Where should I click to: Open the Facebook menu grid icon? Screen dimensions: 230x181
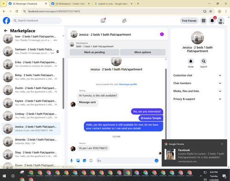[x=203, y=21]
